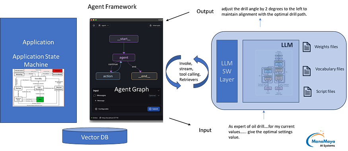
Task: Click the sidebar panel toggle icon in LangGraph Studio
Action: coord(94,26)
